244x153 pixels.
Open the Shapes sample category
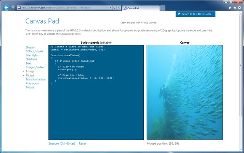pos(30,47)
